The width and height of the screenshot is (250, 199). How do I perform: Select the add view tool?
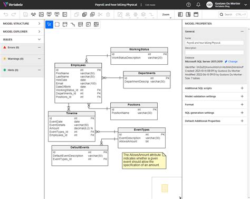pos(81,24)
